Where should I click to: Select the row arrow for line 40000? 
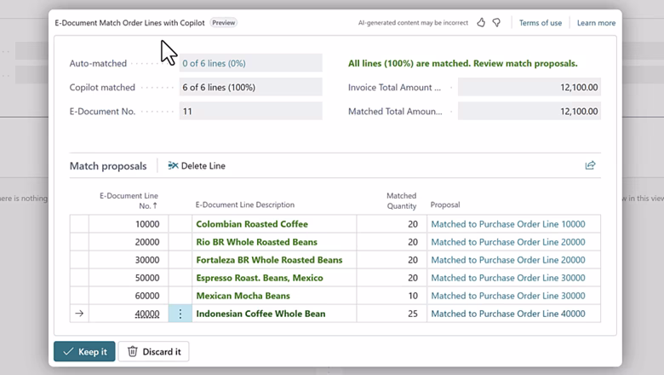79,314
